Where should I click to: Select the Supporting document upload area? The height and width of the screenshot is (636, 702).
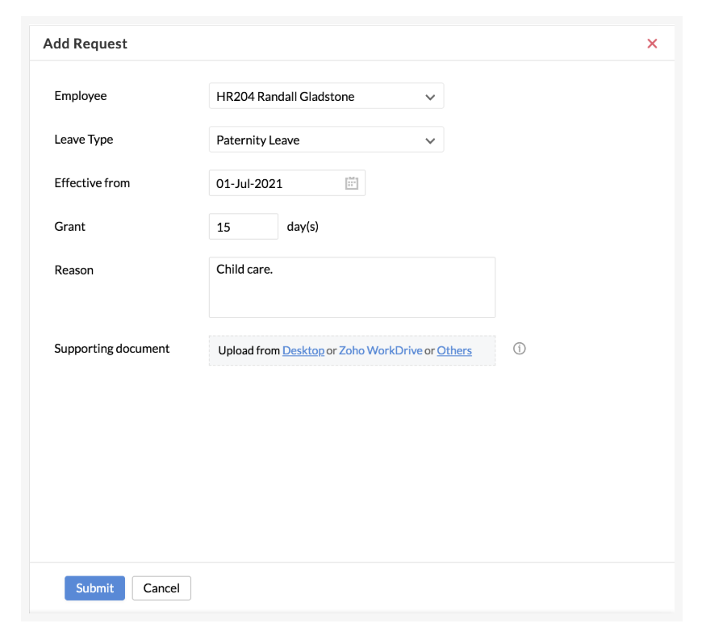[352, 349]
